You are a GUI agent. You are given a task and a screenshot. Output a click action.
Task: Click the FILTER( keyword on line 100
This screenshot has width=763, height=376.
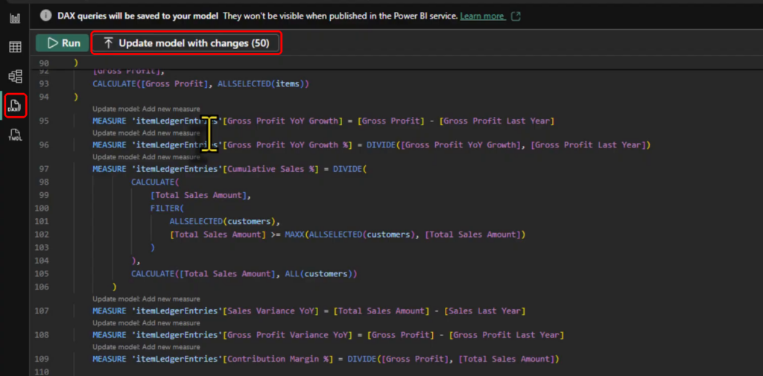pos(167,208)
